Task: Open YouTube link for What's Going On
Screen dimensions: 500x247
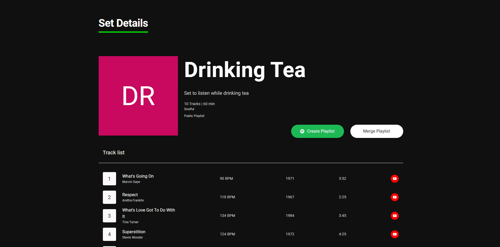Action: (395, 179)
